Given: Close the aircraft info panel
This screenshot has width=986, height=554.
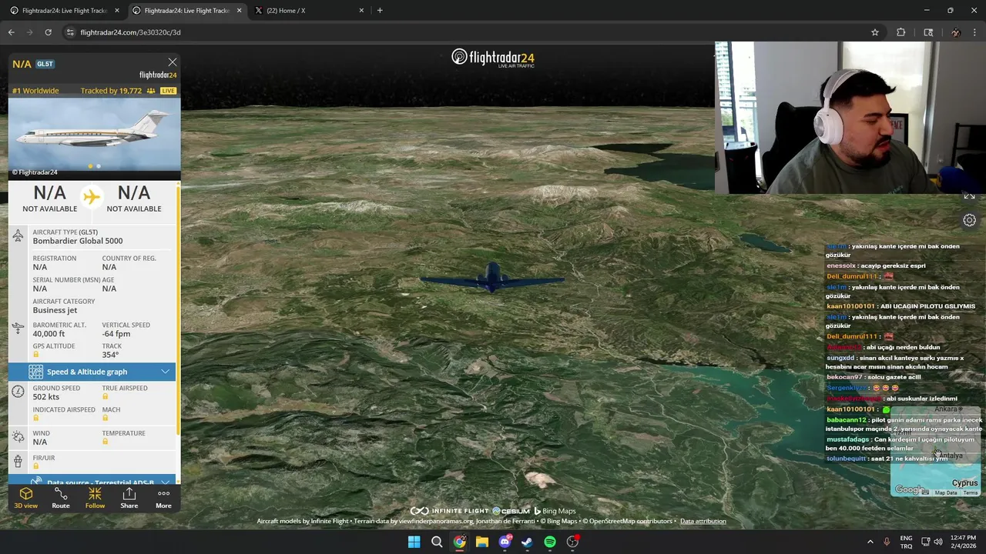Looking at the screenshot, I should [173, 62].
